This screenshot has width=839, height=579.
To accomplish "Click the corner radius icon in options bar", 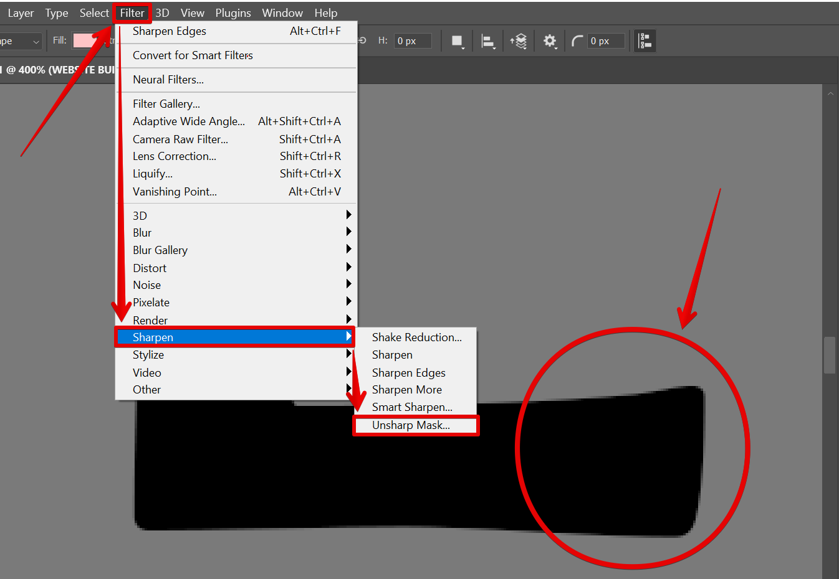I will 577,41.
